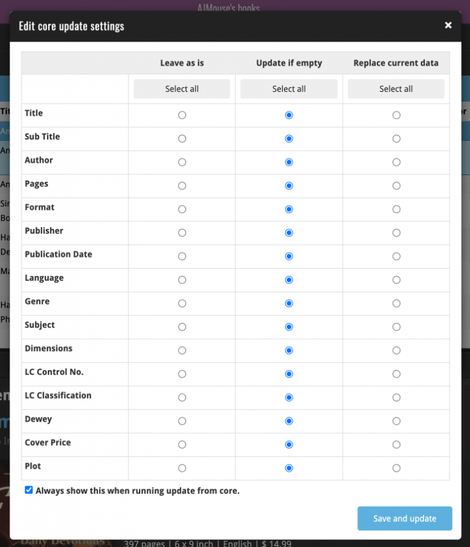This screenshot has width=470, height=547.
Task: Choose "Leave as is" for Format
Action: (x=182, y=209)
